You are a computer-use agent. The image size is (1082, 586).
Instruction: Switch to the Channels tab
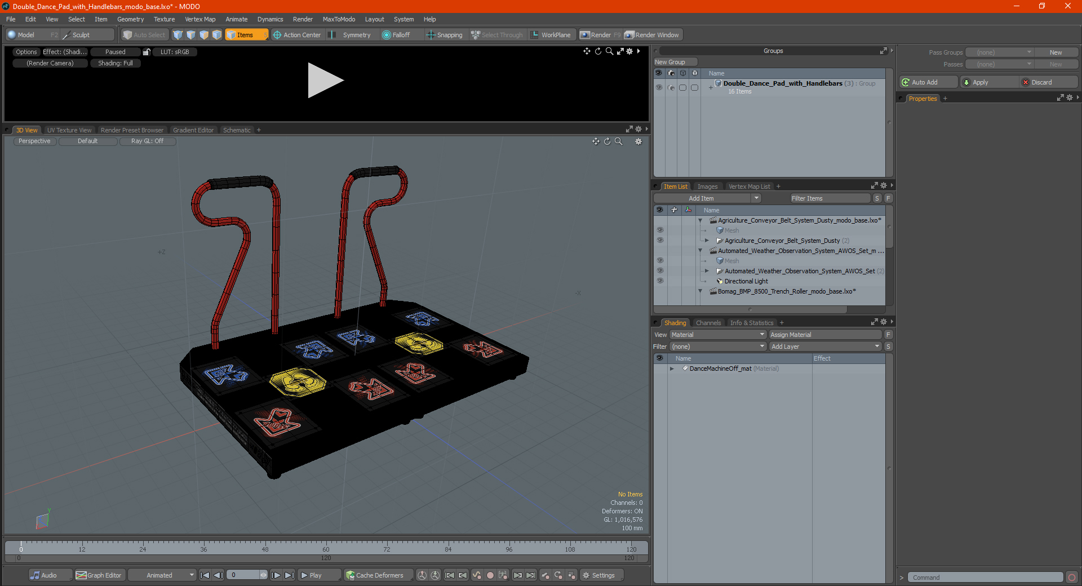(x=708, y=323)
